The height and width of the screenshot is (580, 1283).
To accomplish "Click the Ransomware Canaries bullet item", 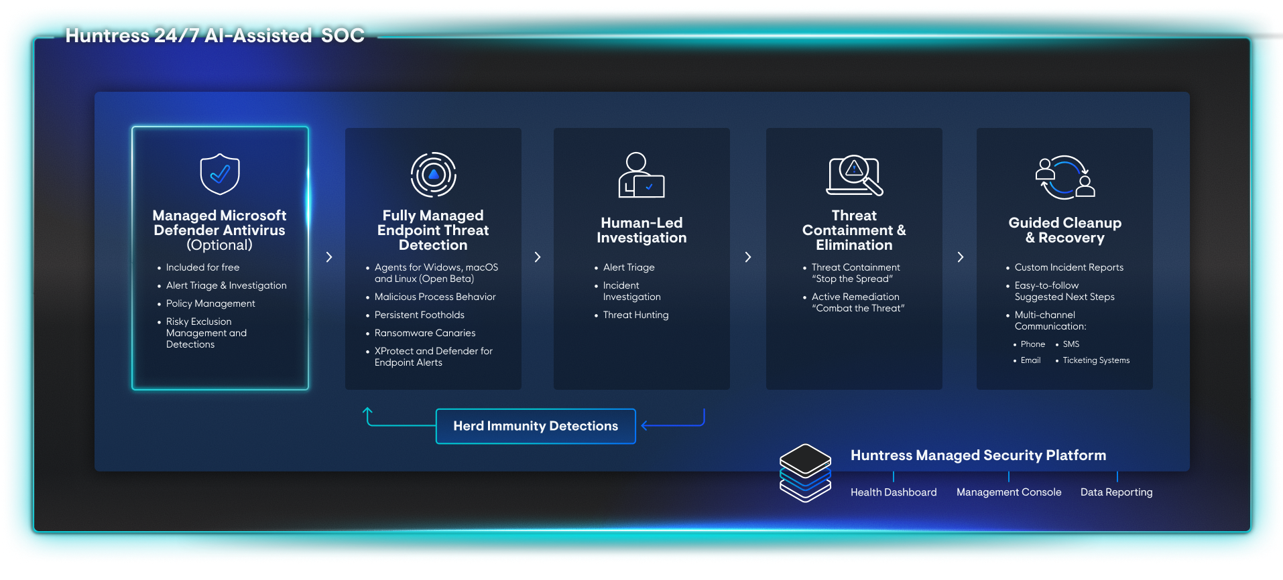I will [x=424, y=333].
